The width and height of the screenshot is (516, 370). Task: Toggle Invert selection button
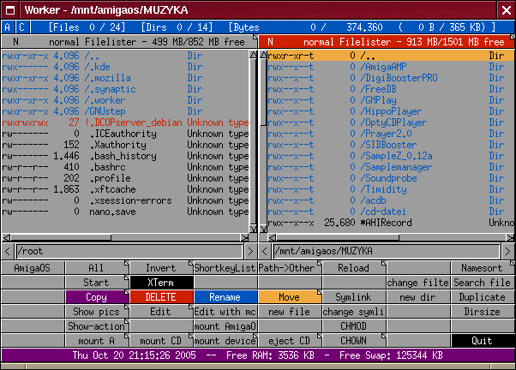(160, 268)
